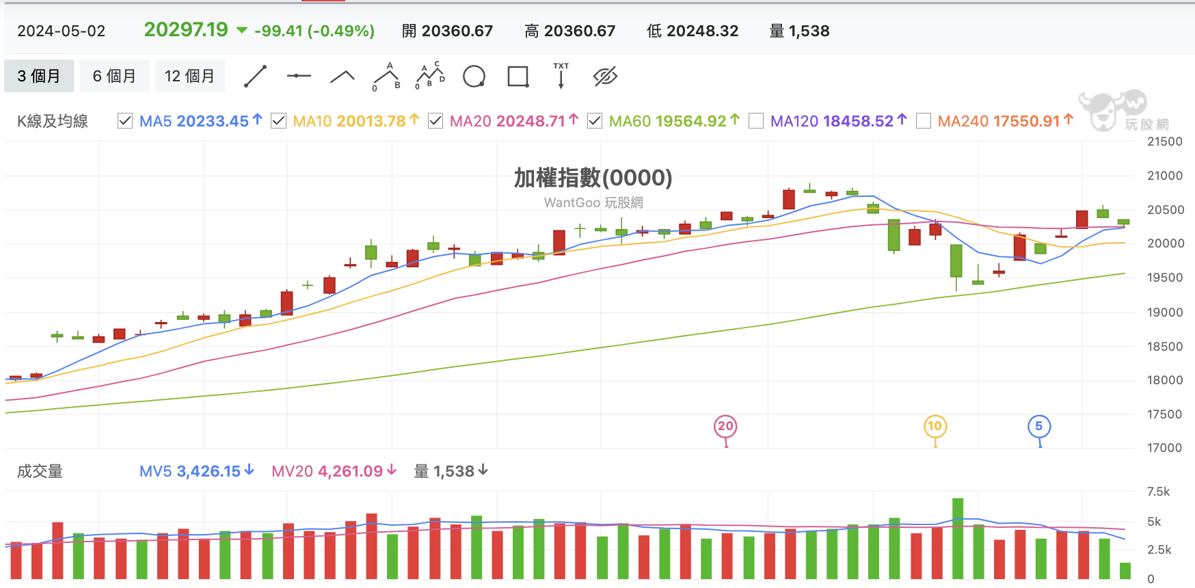Uncheck the MA60 moving average checkbox
Viewport: 1195px width, 588px height.
595,121
